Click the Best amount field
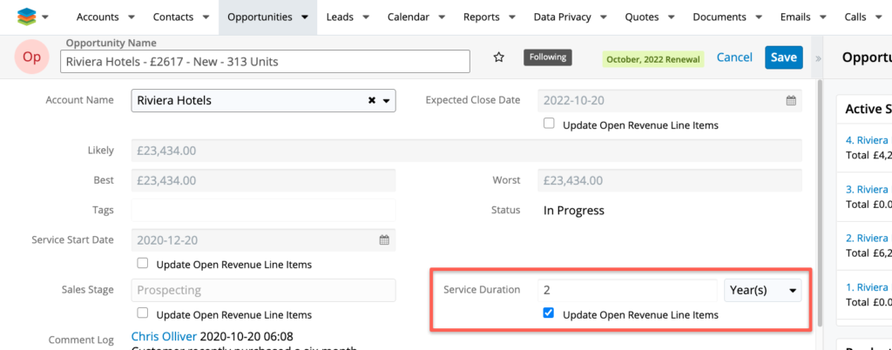Screen dimensions: 892x350 coord(263,181)
